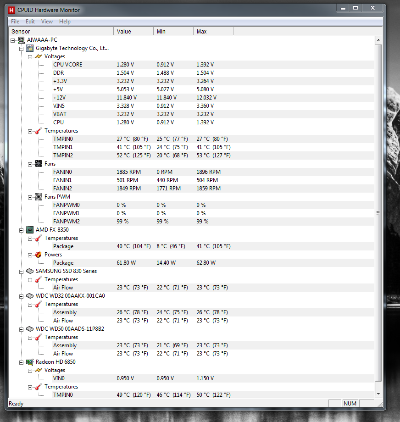Click the NUM indicator in status bar

click(x=350, y=404)
